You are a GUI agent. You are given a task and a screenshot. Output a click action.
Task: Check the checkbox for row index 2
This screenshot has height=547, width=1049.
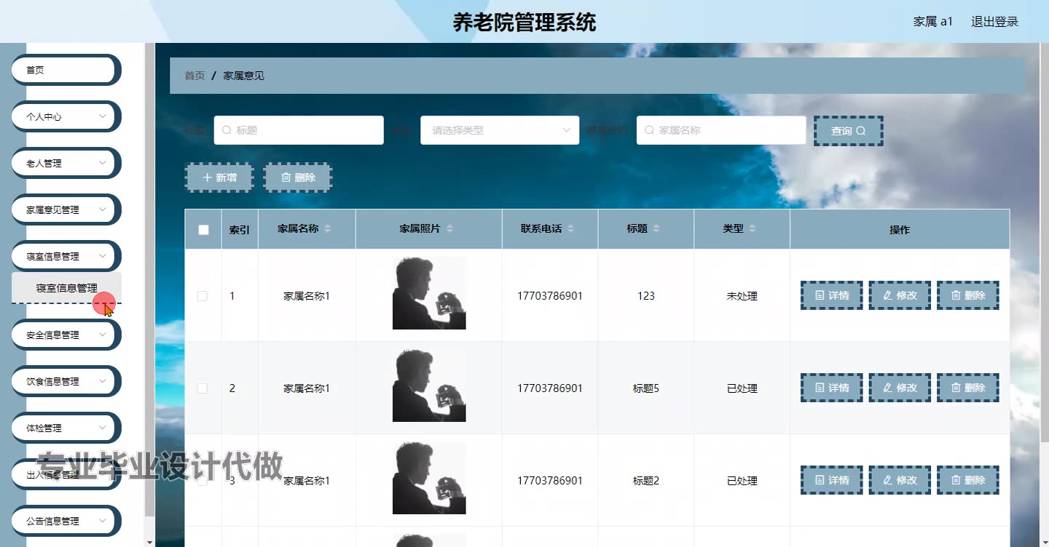[x=203, y=388]
